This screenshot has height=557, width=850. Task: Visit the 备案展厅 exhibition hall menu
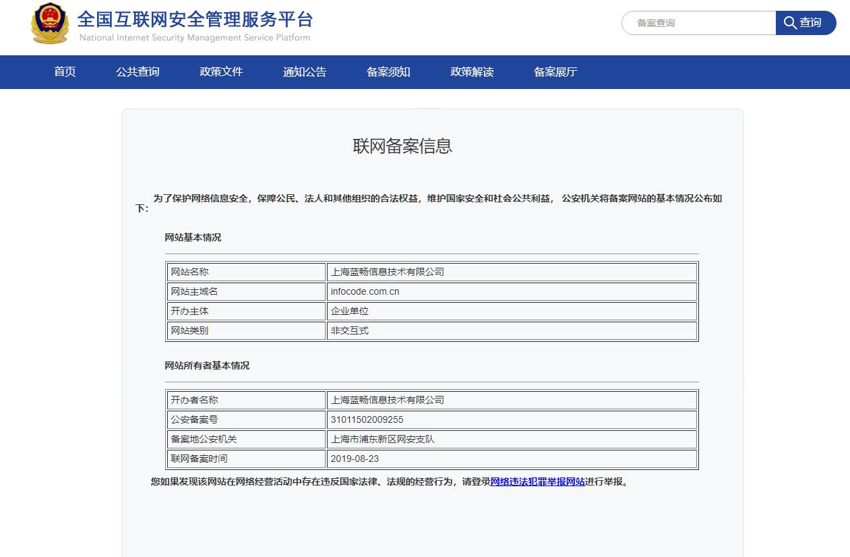554,72
